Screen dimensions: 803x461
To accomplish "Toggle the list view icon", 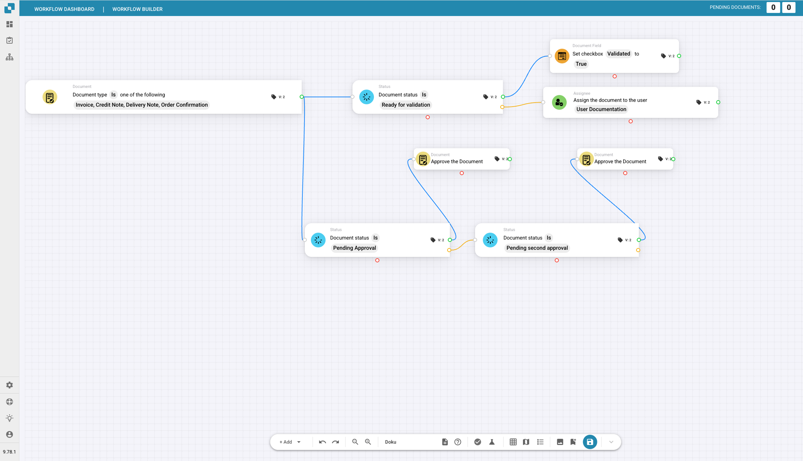I will click(540, 442).
